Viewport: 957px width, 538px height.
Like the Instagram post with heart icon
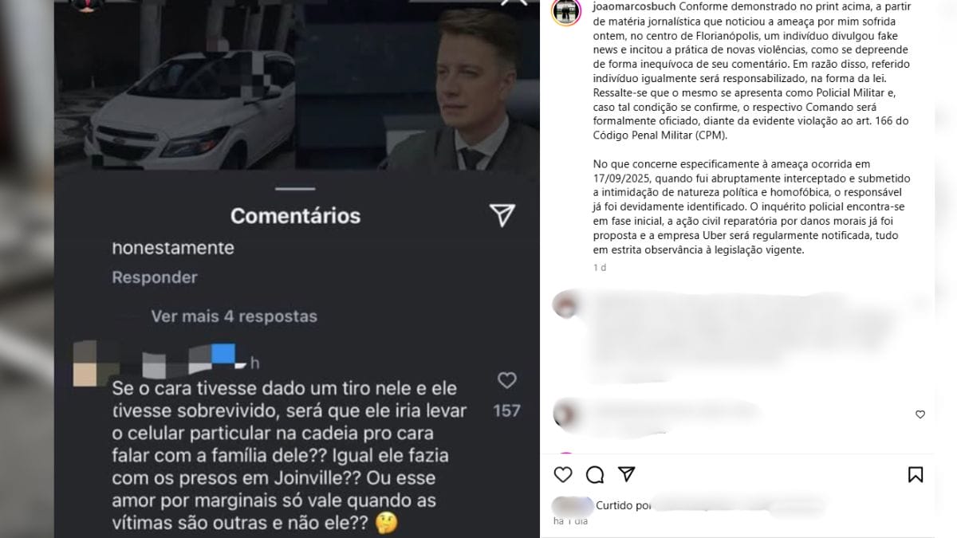coord(563,475)
